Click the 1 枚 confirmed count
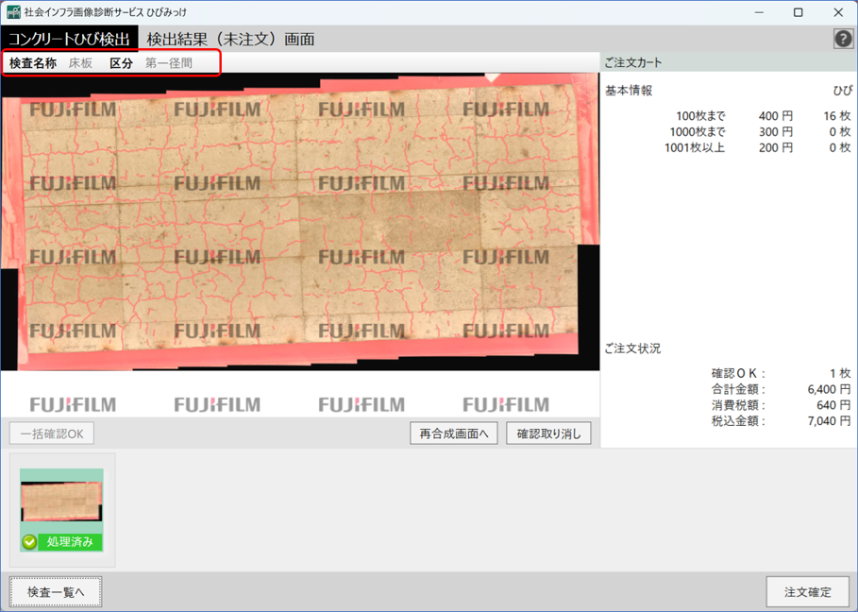Image resolution: width=858 pixels, height=612 pixels. [x=840, y=373]
